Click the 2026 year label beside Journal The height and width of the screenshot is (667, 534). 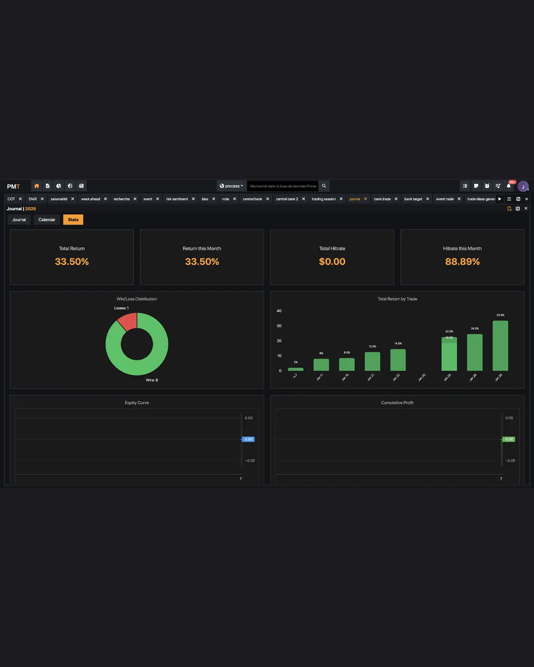(x=31, y=208)
